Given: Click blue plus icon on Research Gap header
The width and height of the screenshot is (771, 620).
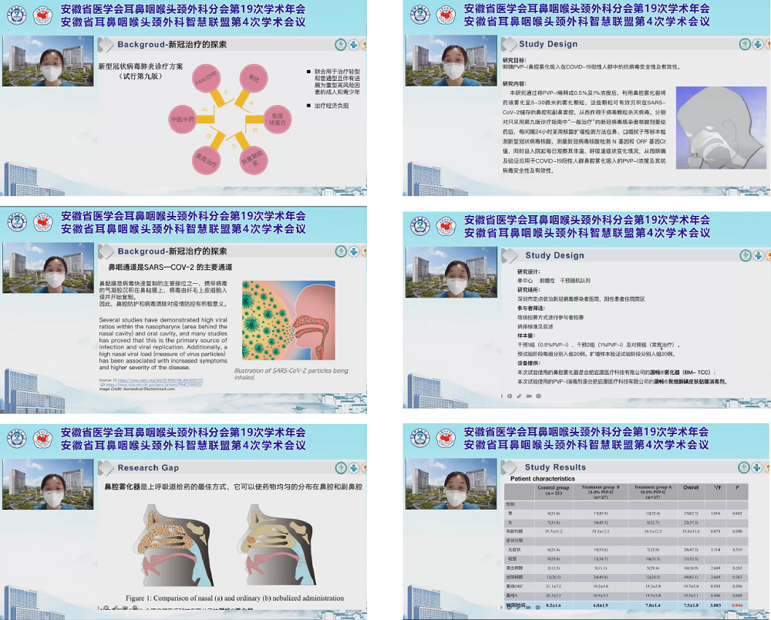Looking at the screenshot, I should click(354, 468).
